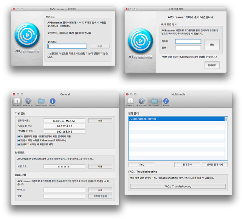
Task: Close the AVStreamer 보안코드 window
Action: pos(14,9)
